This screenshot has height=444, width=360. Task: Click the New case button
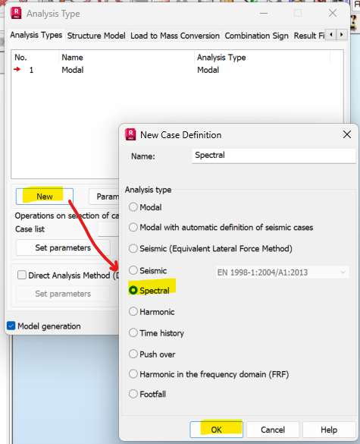[45, 197]
